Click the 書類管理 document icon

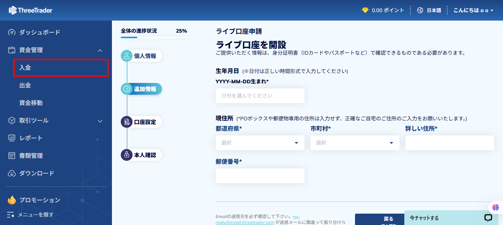point(11,155)
